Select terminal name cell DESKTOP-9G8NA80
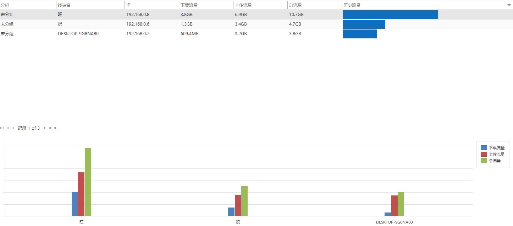This screenshot has height=226, width=513. (x=90, y=34)
